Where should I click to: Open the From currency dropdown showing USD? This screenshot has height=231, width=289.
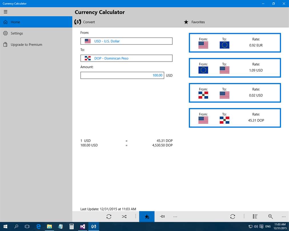[x=127, y=41]
